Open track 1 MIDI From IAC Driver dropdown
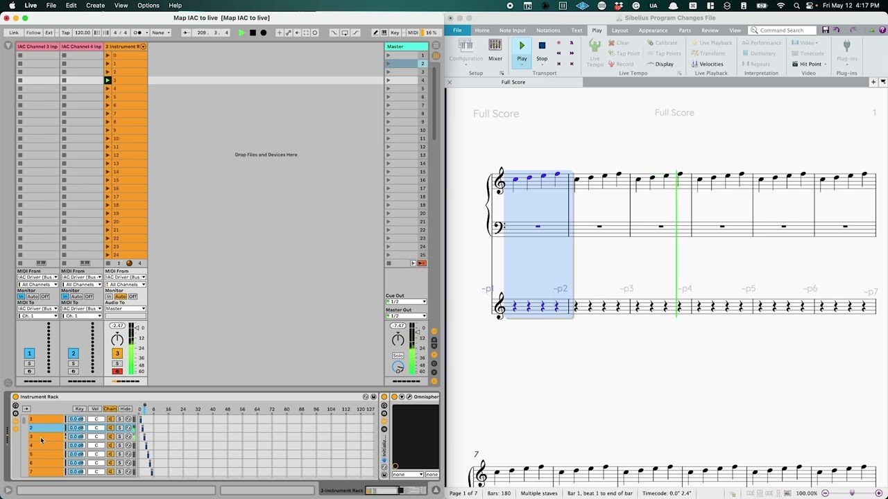Image resolution: width=888 pixels, height=499 pixels. point(37,277)
